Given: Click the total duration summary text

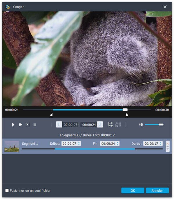Looking at the screenshot, I should pos(87,135).
